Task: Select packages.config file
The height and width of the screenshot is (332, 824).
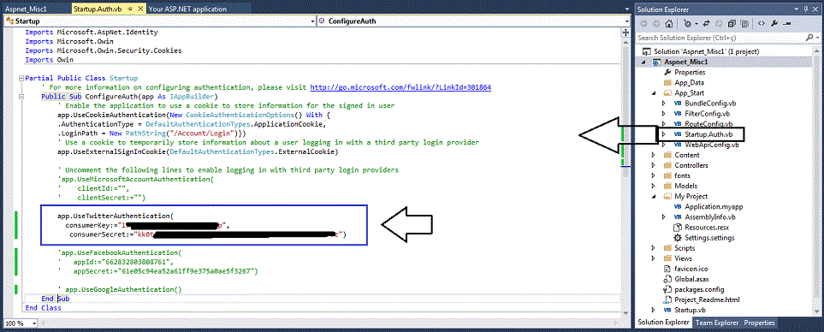Action: [699, 289]
